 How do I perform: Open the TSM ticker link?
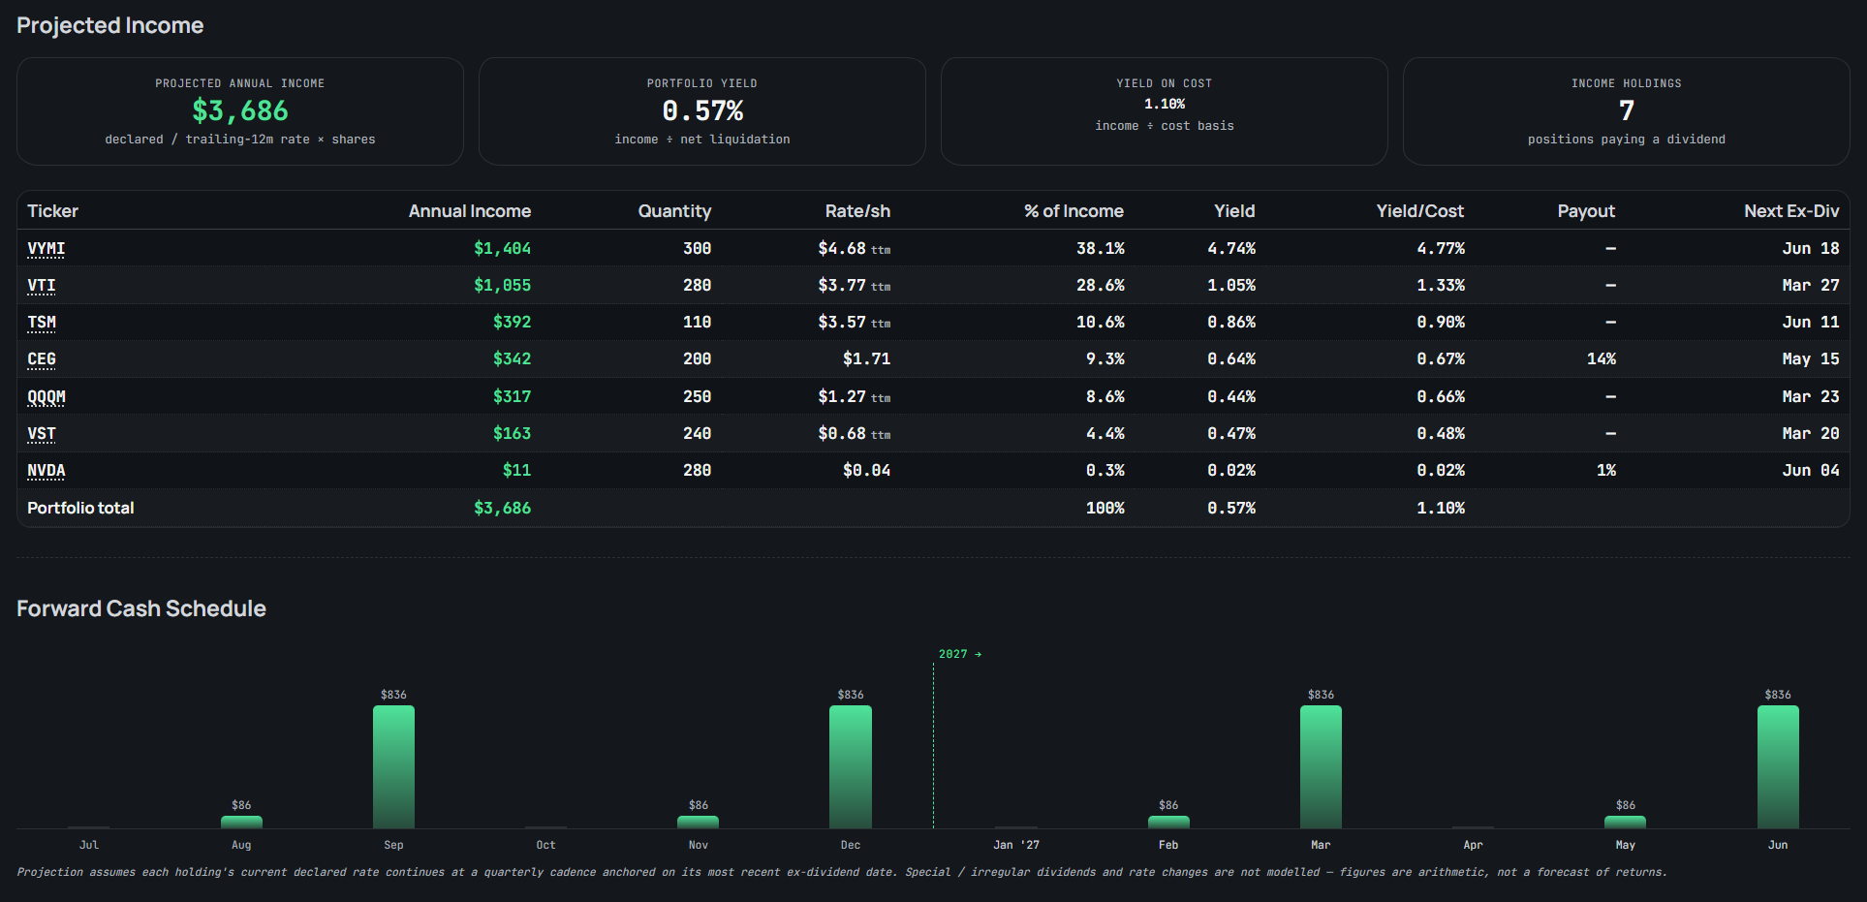tap(42, 322)
